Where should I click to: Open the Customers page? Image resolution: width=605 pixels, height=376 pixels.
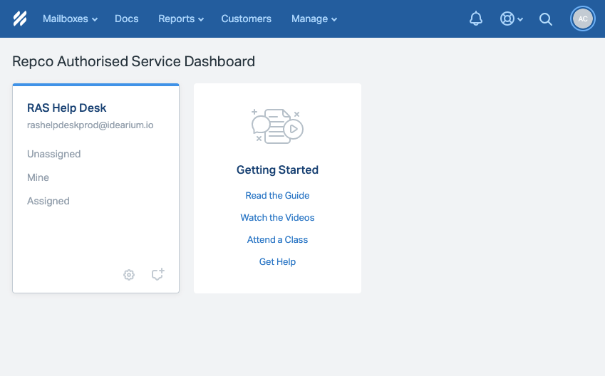[x=246, y=19]
